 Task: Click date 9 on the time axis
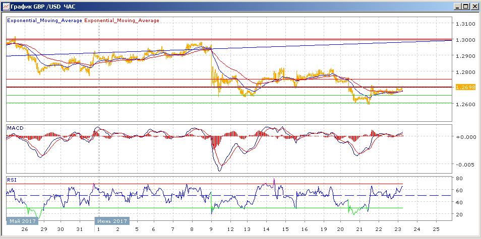[211, 229]
